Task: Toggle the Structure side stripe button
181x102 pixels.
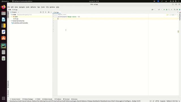Action: pos(8,93)
